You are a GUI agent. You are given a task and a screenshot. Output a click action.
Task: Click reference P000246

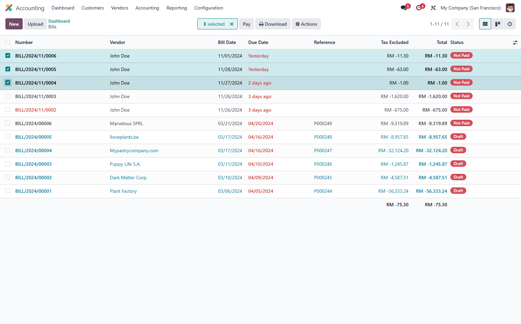[x=323, y=164]
